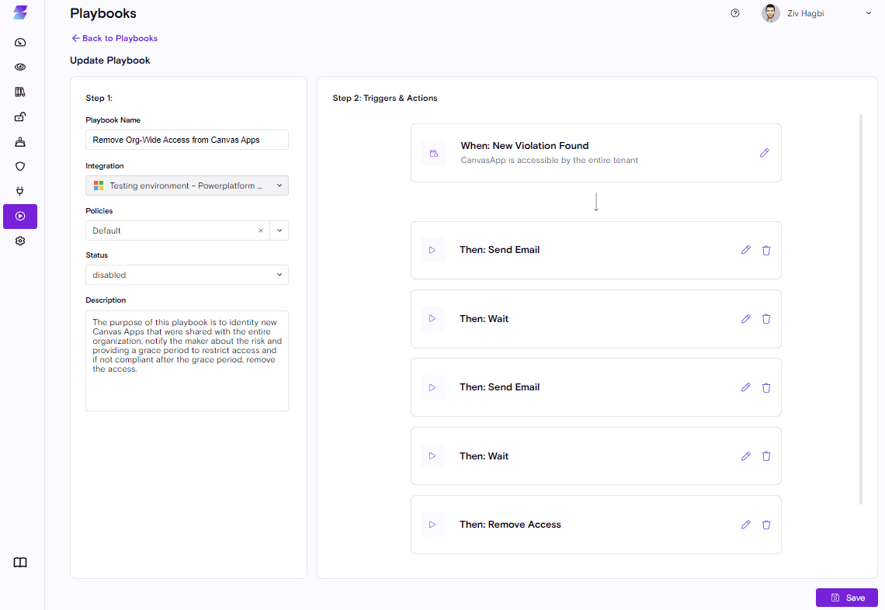The image size is (885, 610).
Task: Delete the first Send Email action
Action: click(x=766, y=250)
